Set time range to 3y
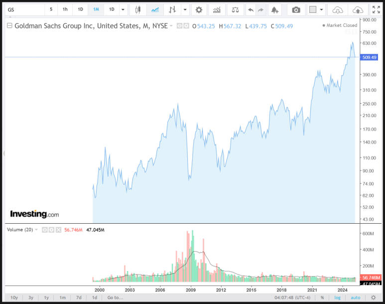This screenshot has width=385, height=304. tap(31, 298)
